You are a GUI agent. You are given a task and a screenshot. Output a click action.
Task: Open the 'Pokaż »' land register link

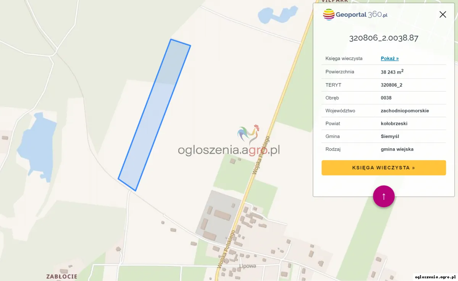click(x=390, y=58)
